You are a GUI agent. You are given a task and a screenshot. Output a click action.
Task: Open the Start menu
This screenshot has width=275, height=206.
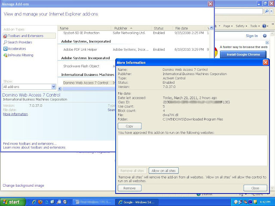pos(12,202)
